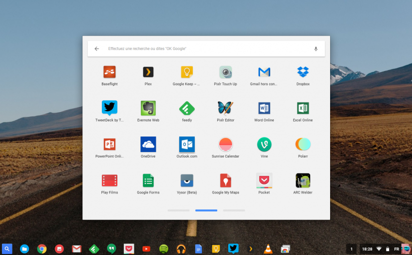Open Play Films

click(x=109, y=180)
